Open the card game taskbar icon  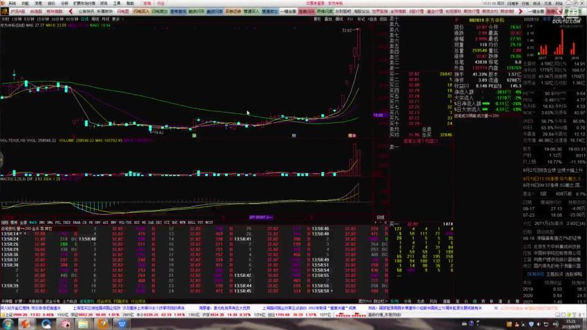(x=66, y=324)
